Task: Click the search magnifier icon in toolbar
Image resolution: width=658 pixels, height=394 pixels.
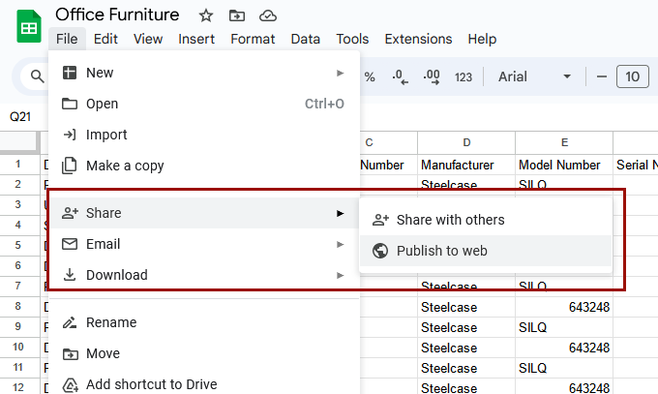Action: [x=38, y=77]
